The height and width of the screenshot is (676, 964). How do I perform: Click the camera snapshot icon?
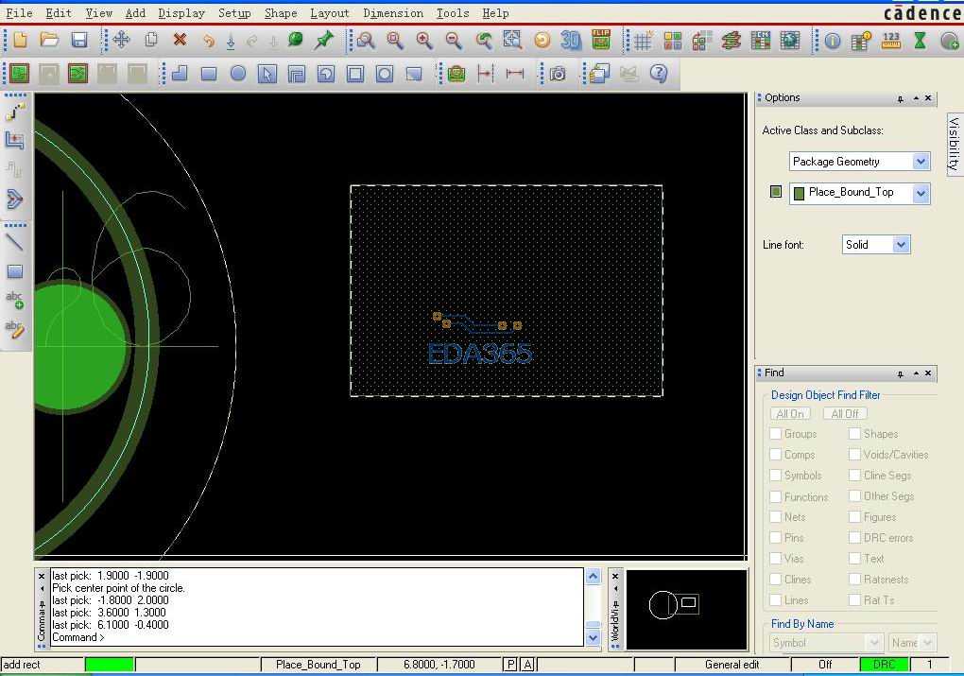pos(558,74)
